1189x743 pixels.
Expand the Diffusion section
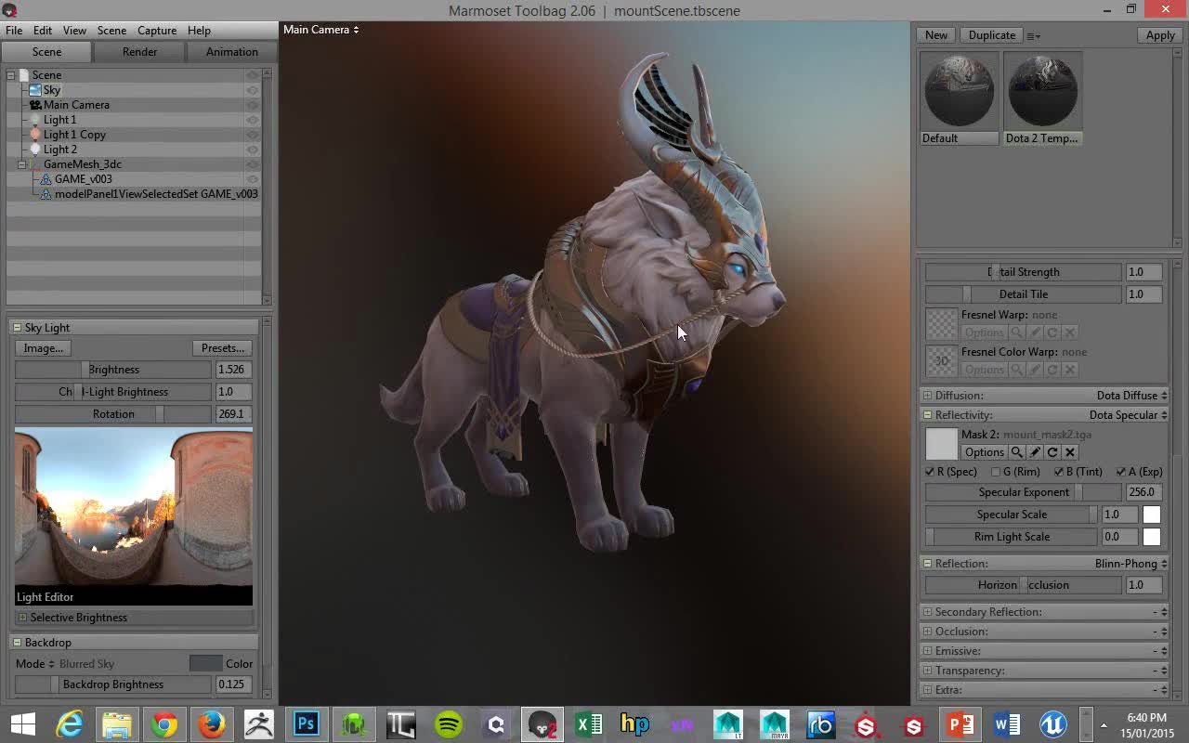(x=927, y=396)
